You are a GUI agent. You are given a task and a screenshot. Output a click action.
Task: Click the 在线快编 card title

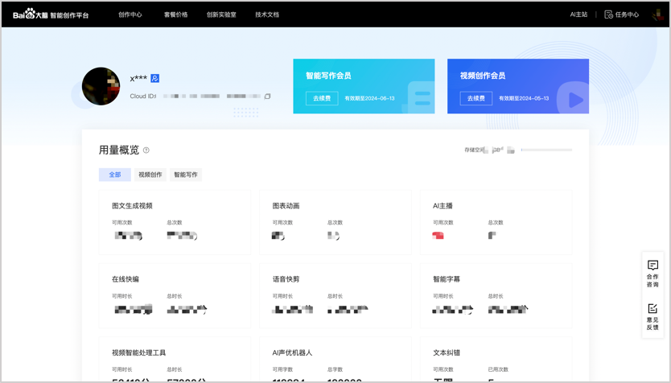coord(126,279)
